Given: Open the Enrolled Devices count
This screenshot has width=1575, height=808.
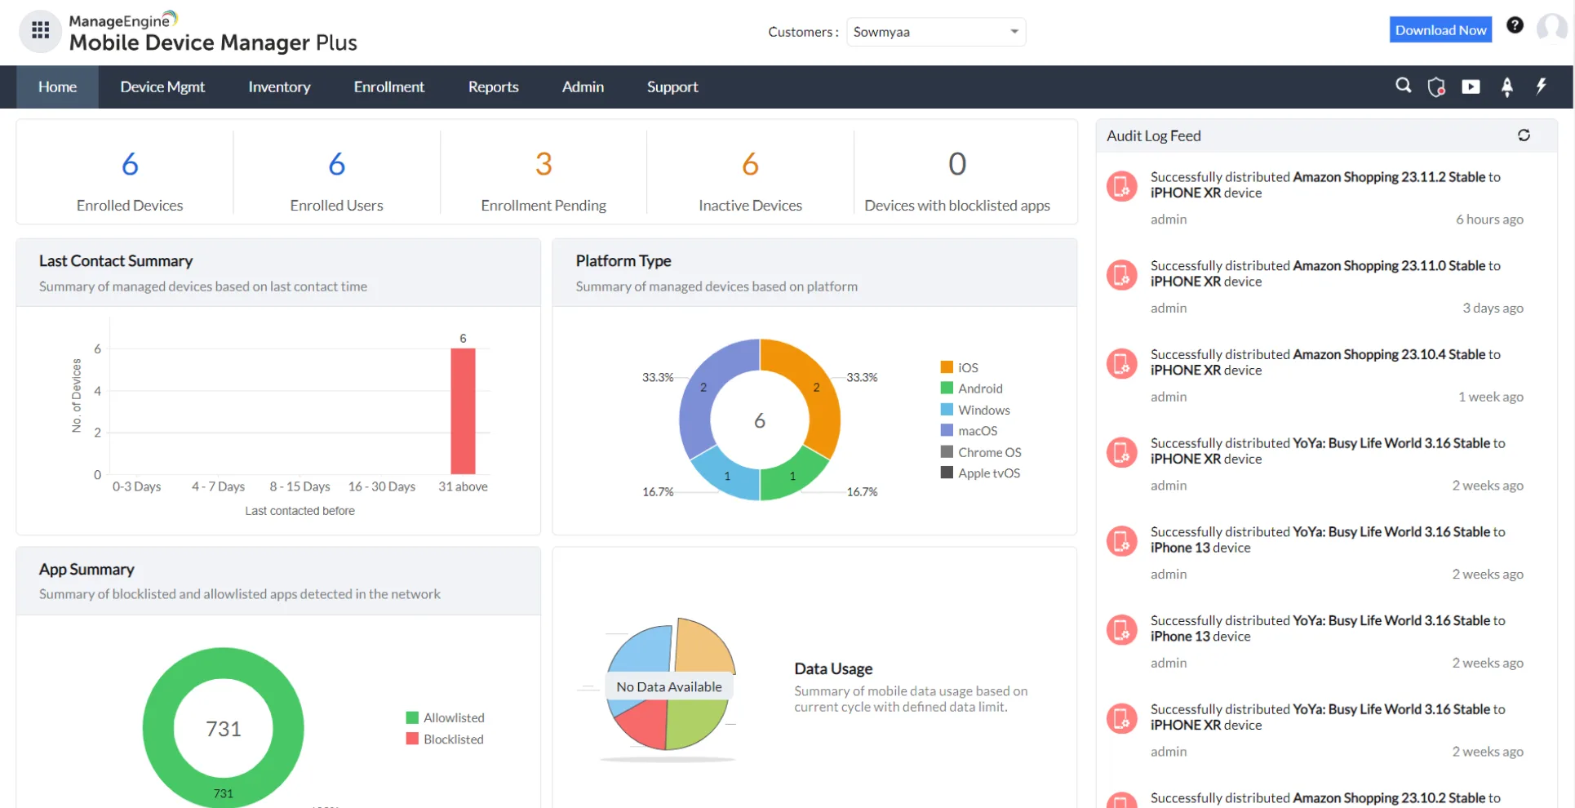Looking at the screenshot, I should pyautogui.click(x=130, y=164).
